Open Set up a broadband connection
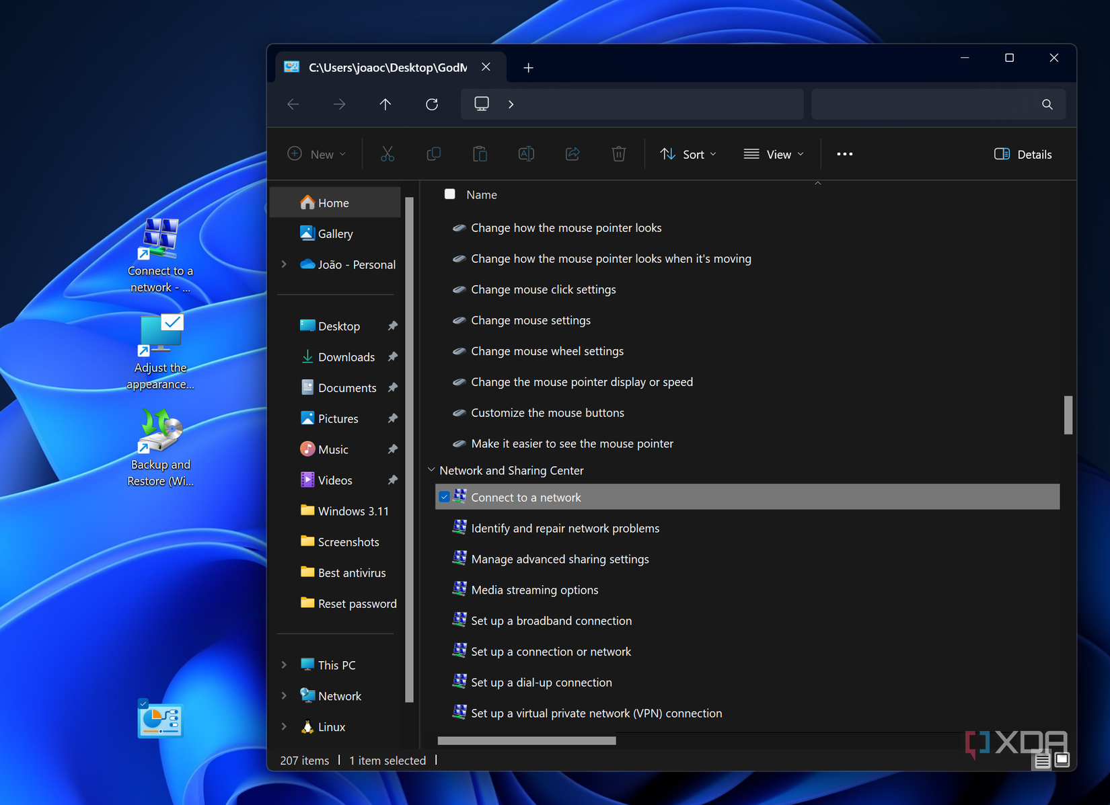This screenshot has width=1110, height=805. coord(551,621)
